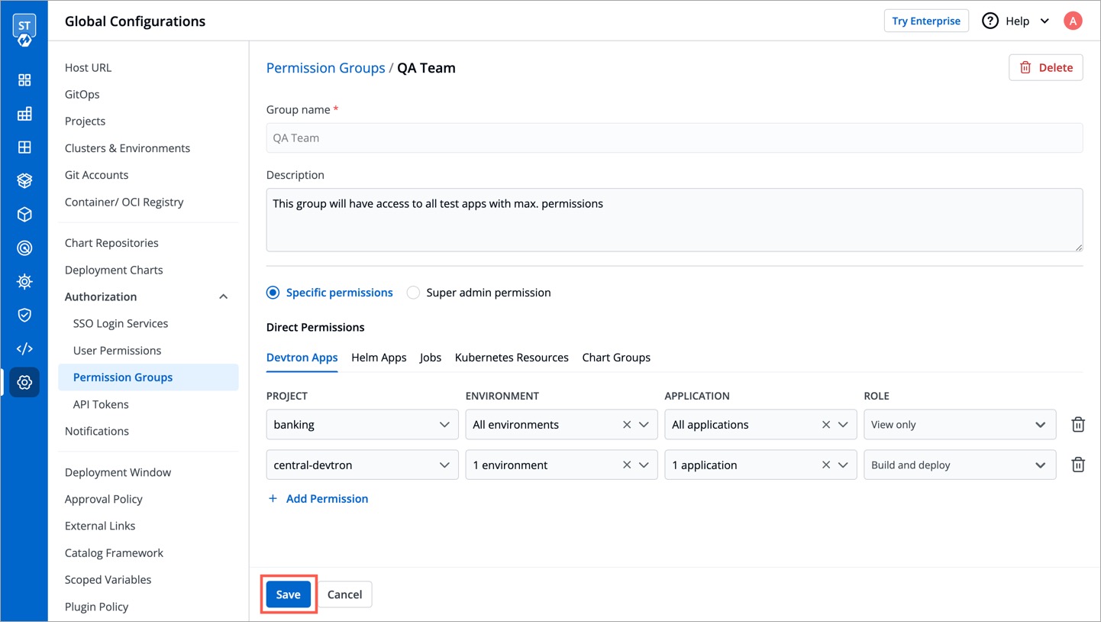Open the user avatar profile icon

1072,21
